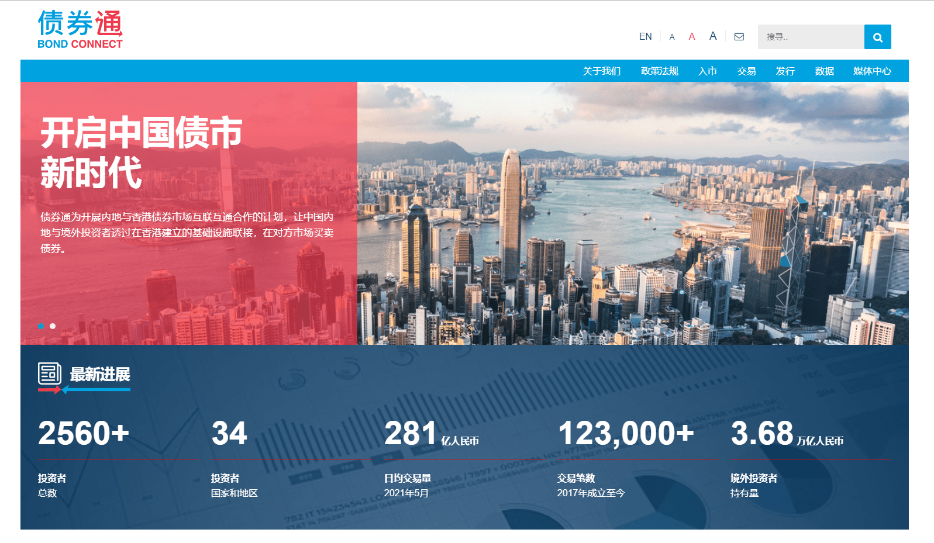
Task: Click the banner description paragraph about 债券通
Action: (187, 233)
